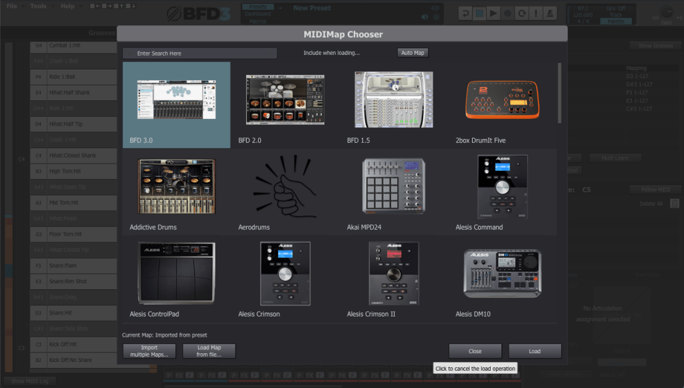Select the Alesis DM10 map

[502, 274]
